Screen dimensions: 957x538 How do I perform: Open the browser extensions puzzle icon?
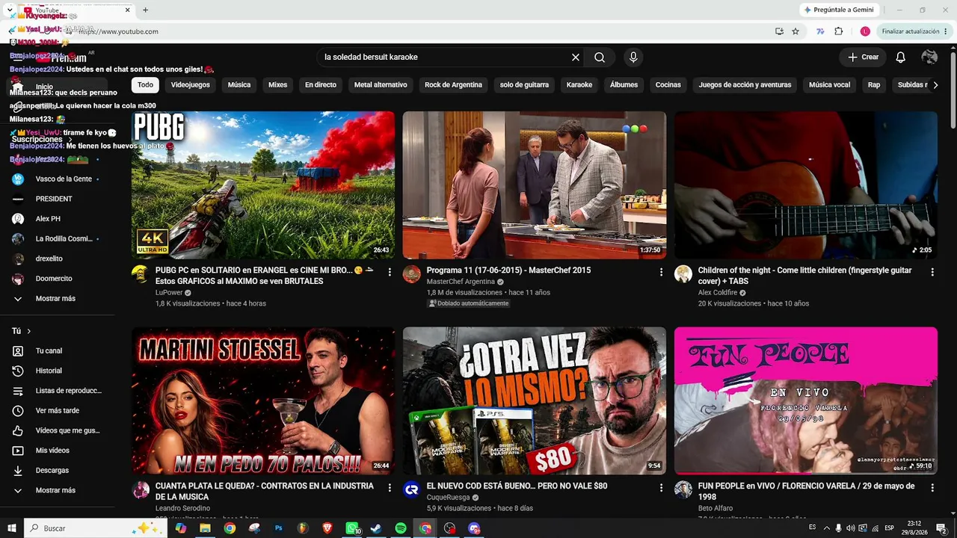pos(839,31)
